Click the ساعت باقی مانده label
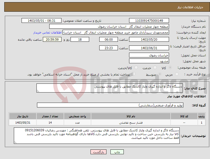210x159 pixels. (x=30, y=40)
